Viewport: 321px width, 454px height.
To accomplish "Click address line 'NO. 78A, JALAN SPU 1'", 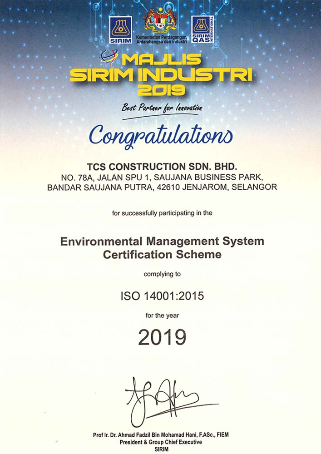I will pyautogui.click(x=162, y=177).
